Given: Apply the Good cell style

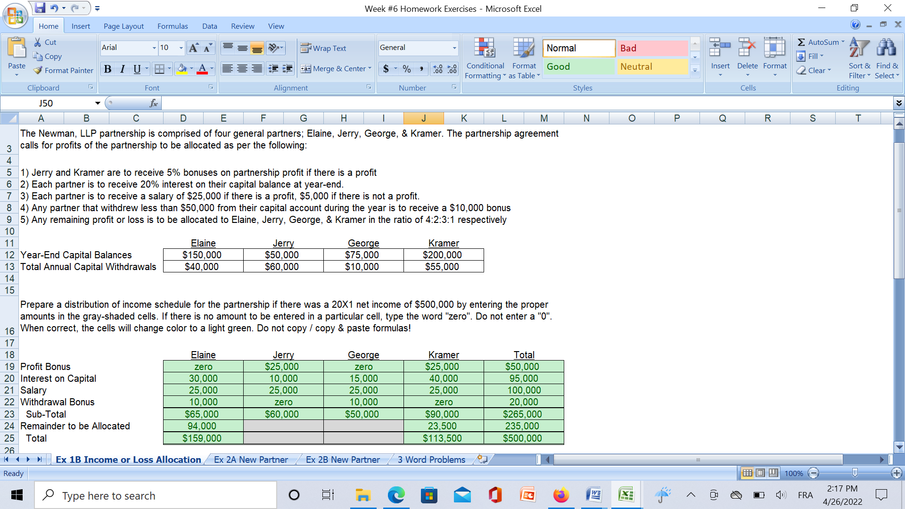Looking at the screenshot, I should pos(579,66).
